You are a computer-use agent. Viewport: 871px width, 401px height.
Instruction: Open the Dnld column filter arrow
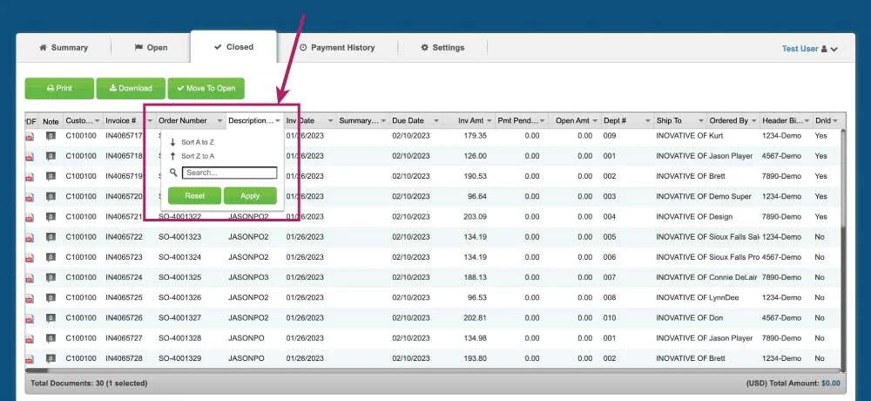tap(835, 120)
